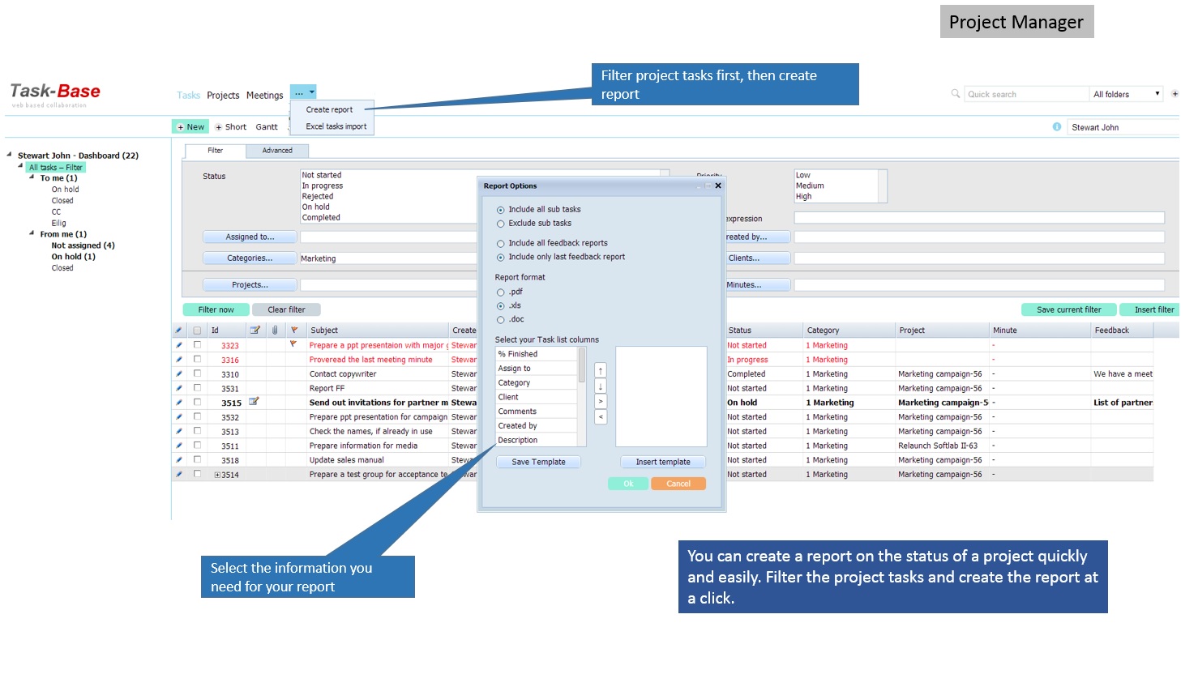
Task: Click the New task button
Action: [x=190, y=126]
